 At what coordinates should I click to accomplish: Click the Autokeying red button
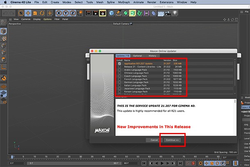pos(193,163)
